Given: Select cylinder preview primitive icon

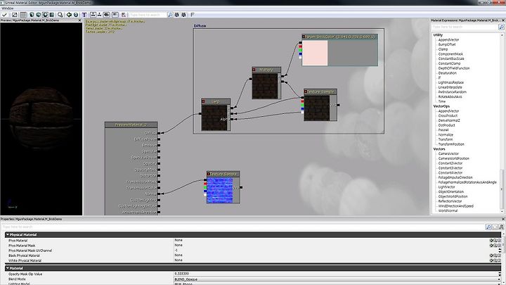Looking at the screenshot, I should (32, 15).
